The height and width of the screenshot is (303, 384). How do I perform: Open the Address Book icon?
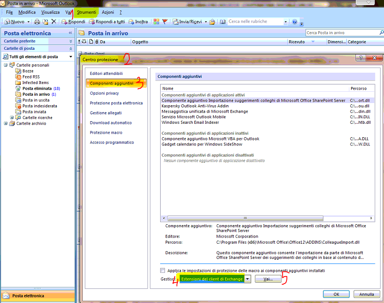(x=223, y=22)
